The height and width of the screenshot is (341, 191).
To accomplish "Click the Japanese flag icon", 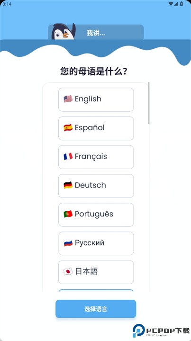I will (68, 272).
